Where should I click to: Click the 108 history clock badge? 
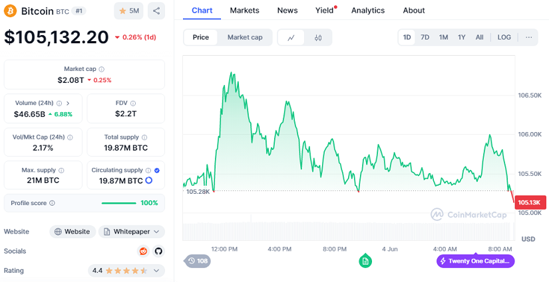pos(197,261)
